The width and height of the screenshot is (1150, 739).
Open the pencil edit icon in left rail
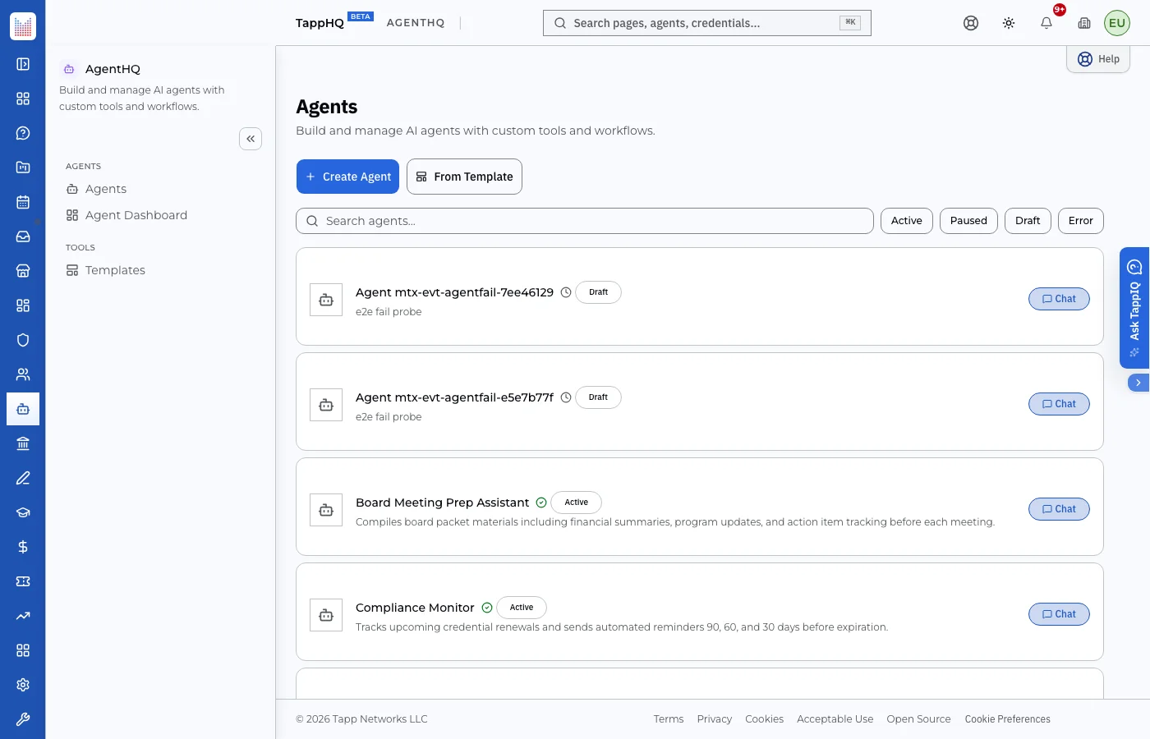pyautogui.click(x=23, y=478)
